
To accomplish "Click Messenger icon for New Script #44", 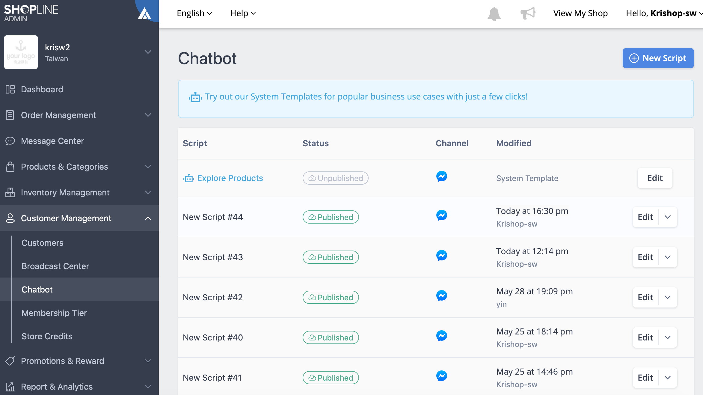I will pyautogui.click(x=442, y=215).
